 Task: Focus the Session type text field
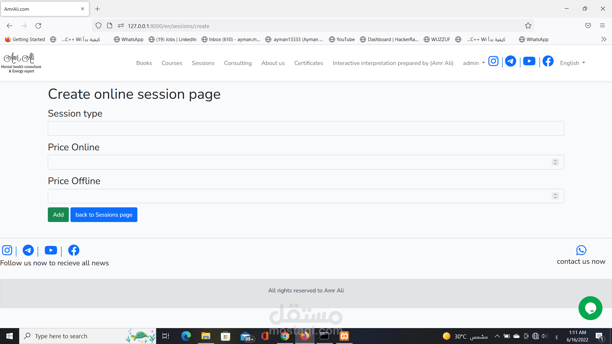pos(306,128)
